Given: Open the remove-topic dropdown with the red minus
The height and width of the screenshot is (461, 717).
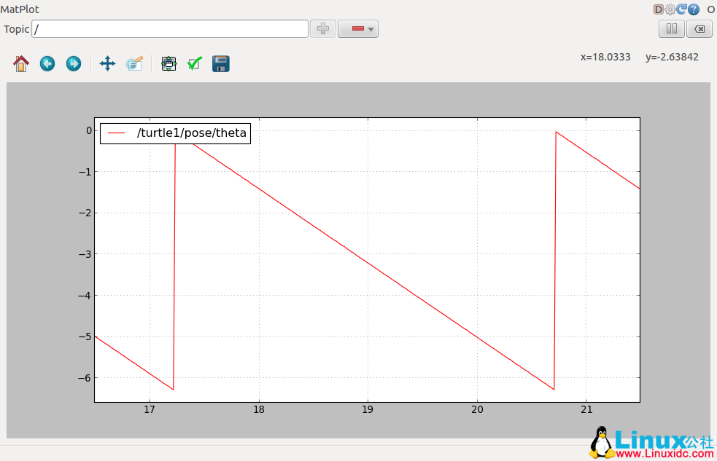Looking at the screenshot, I should [x=358, y=28].
